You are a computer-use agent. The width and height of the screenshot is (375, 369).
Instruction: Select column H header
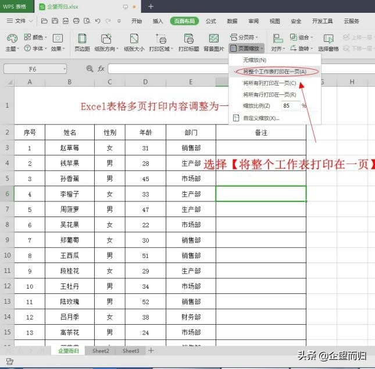pyautogui.click(x=352, y=82)
